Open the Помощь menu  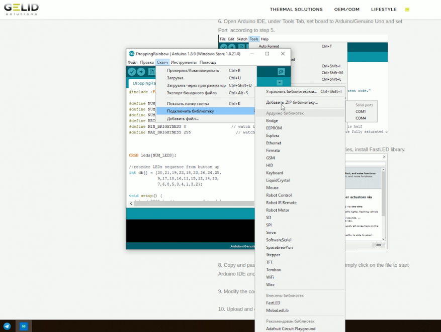click(x=208, y=62)
